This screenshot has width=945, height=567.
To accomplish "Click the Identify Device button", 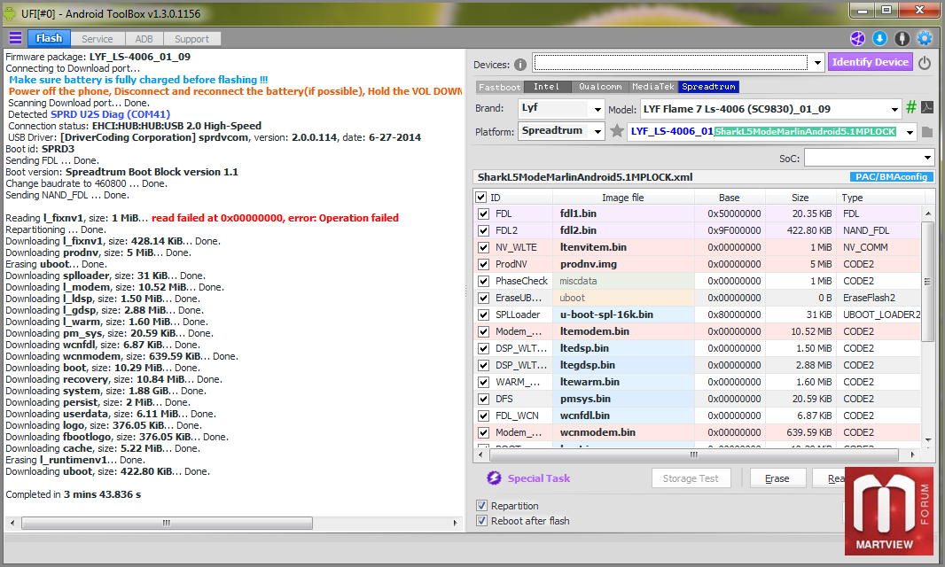I will tap(871, 62).
